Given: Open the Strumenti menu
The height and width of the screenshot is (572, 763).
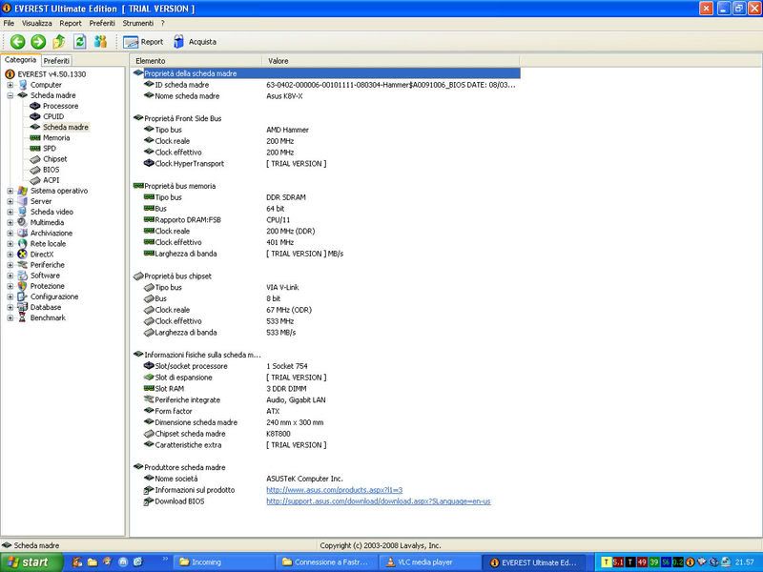Looking at the screenshot, I should [137, 22].
